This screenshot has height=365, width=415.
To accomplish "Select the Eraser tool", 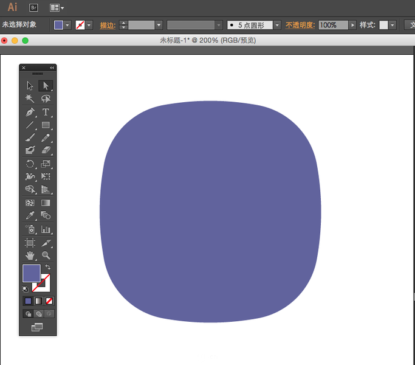I will (46, 150).
